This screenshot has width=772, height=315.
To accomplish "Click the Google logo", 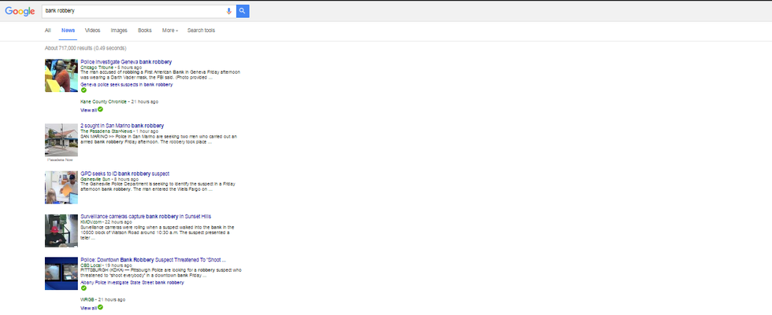I will coord(20,12).
